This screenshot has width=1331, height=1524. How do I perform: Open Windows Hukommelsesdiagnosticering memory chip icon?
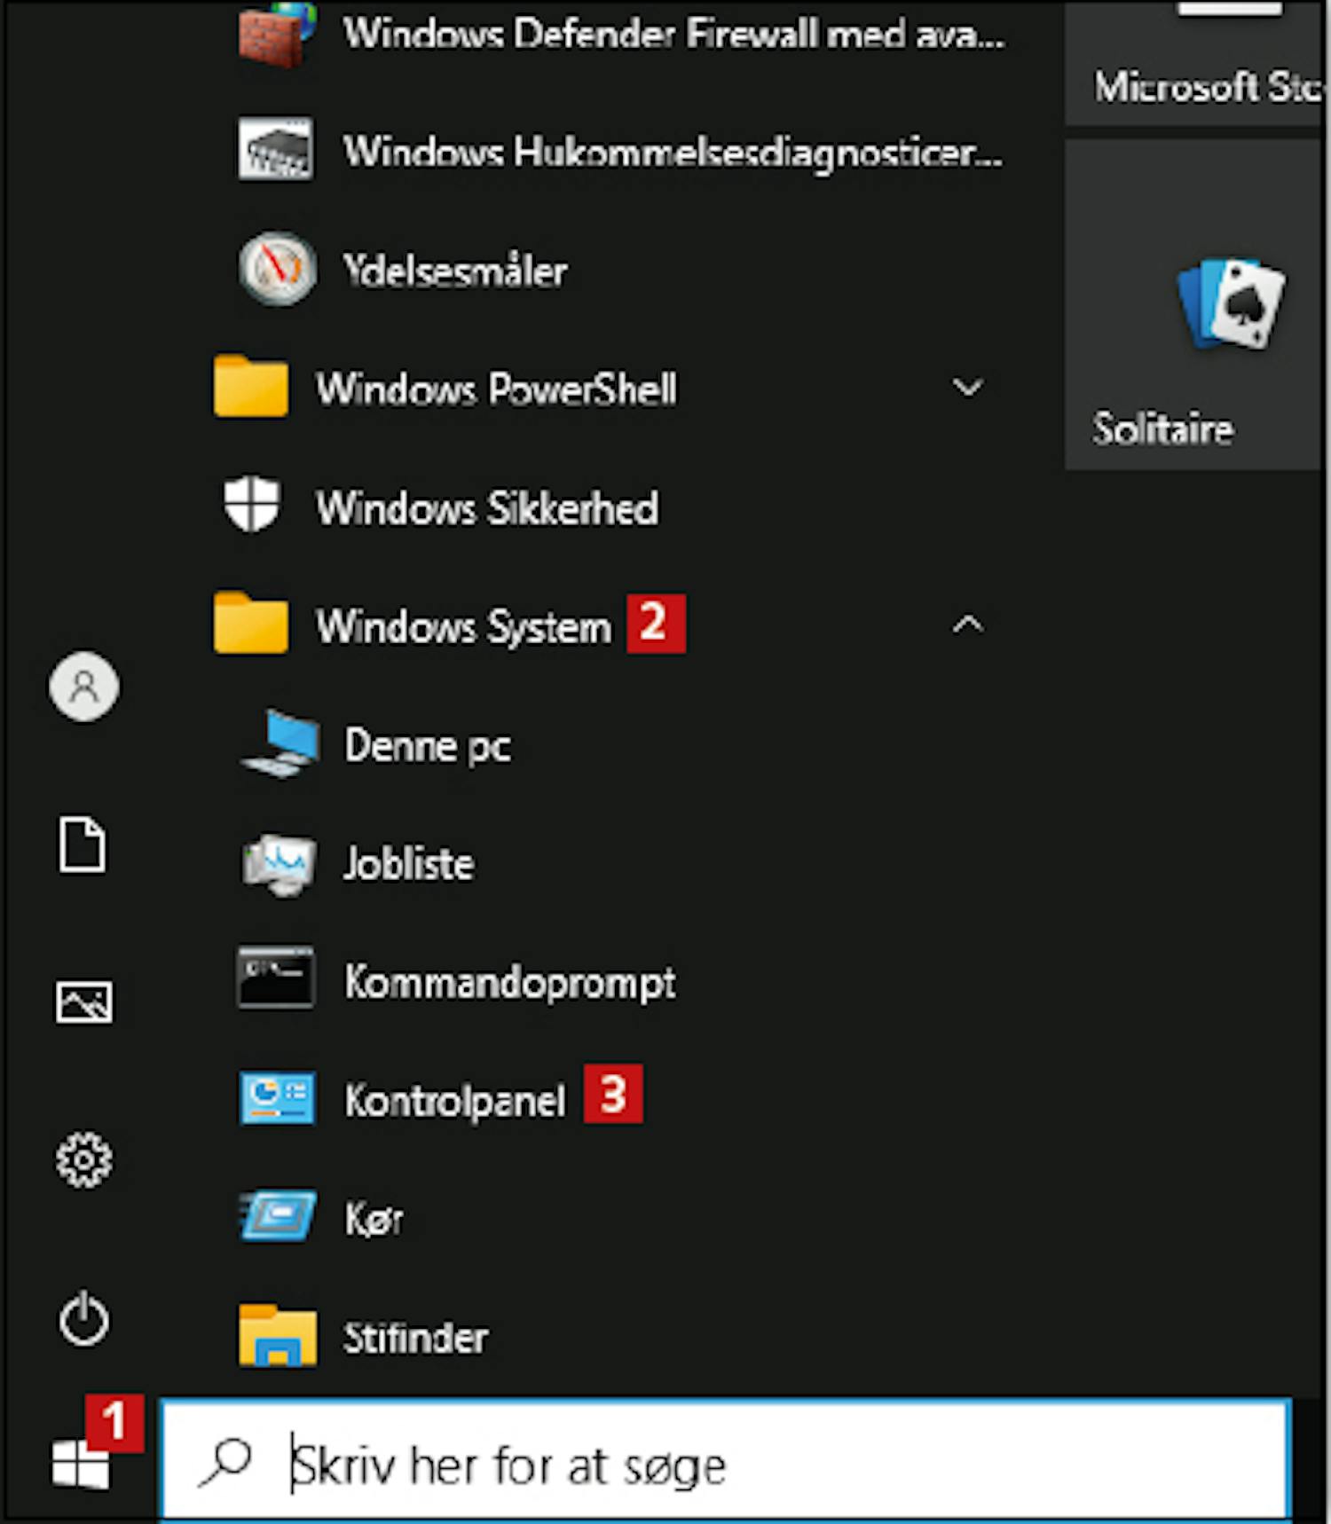(x=275, y=150)
